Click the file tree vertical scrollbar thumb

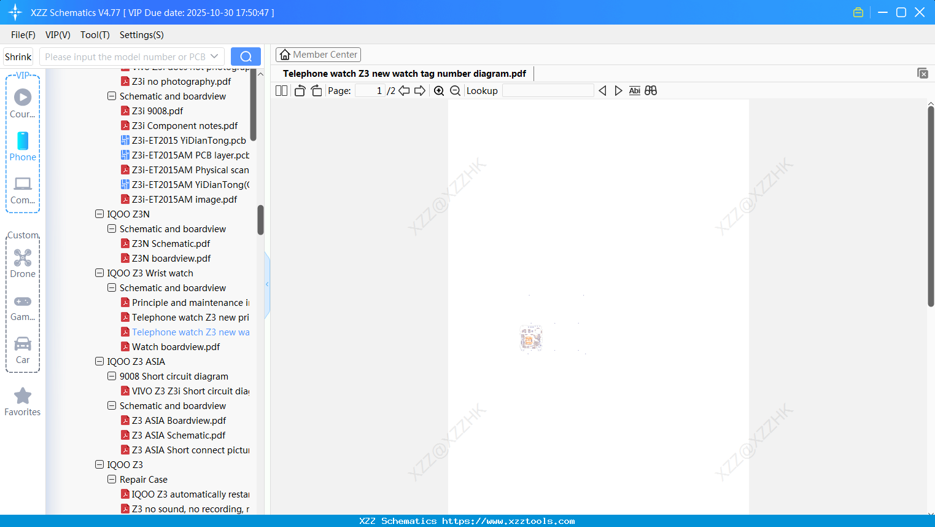click(260, 220)
